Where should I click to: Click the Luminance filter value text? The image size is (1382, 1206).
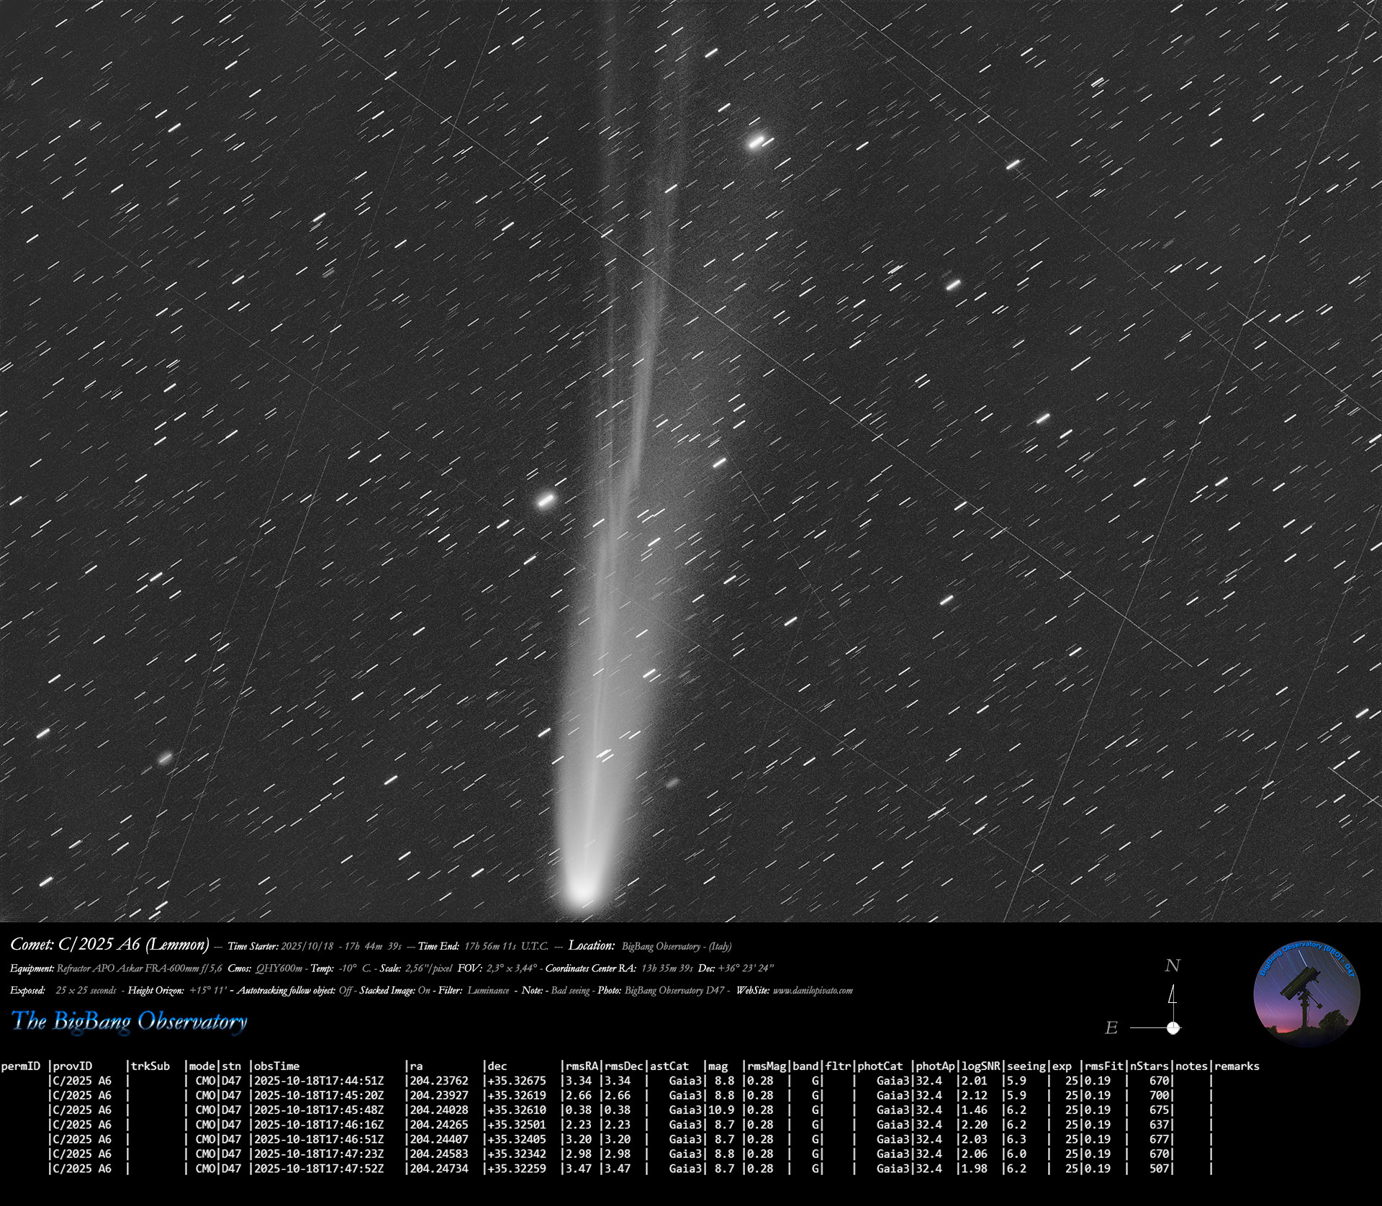tap(488, 991)
